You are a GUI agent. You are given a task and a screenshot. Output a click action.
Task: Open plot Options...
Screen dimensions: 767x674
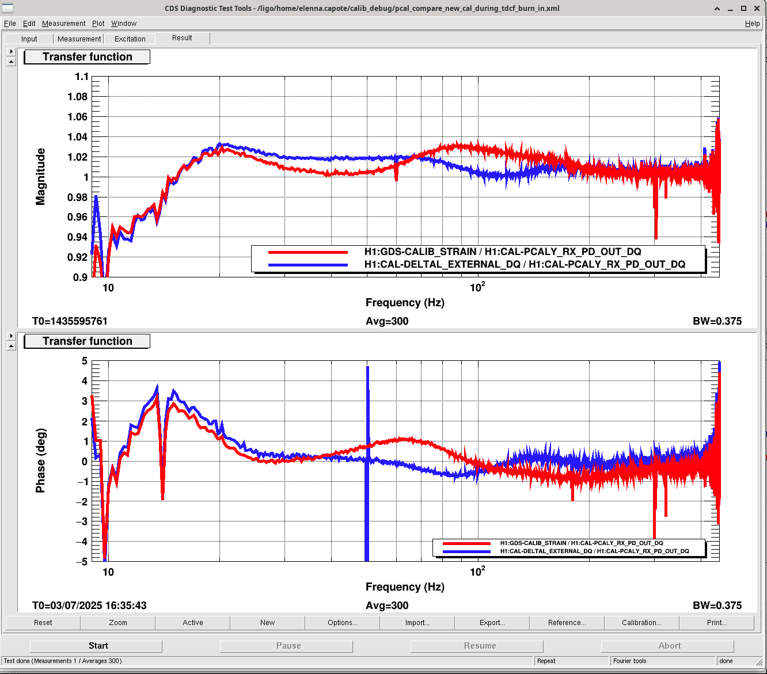click(x=343, y=623)
